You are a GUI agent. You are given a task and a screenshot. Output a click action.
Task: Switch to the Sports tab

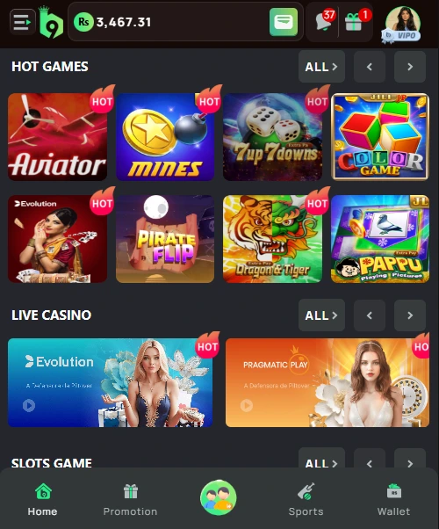[x=306, y=500]
